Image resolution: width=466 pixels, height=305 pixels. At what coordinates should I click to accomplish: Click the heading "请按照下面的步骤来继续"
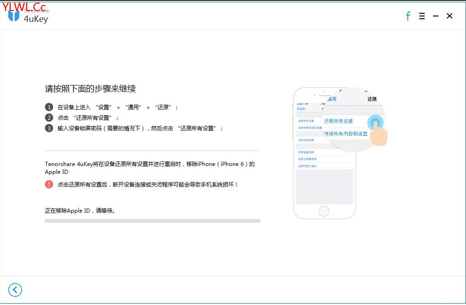(x=90, y=89)
